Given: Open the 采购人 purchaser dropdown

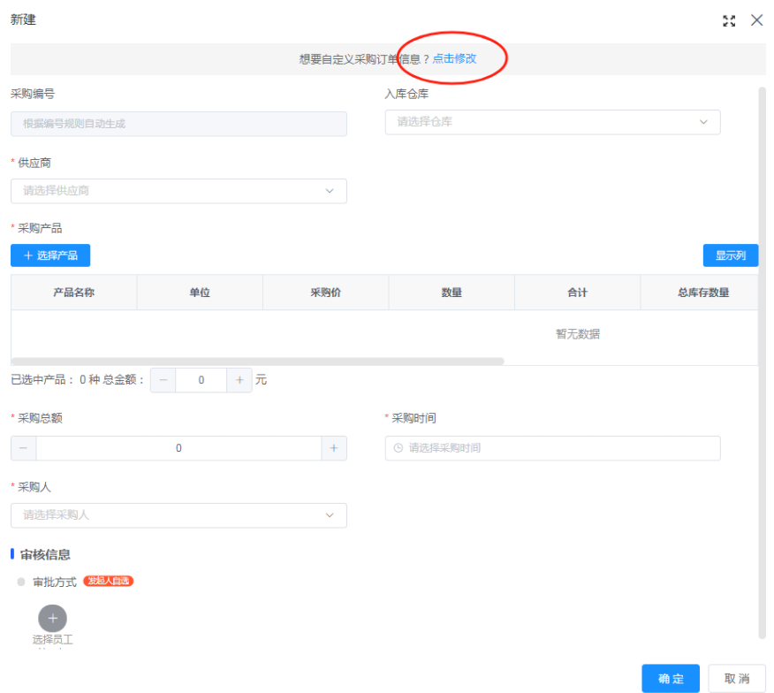Looking at the screenshot, I should click(x=178, y=515).
